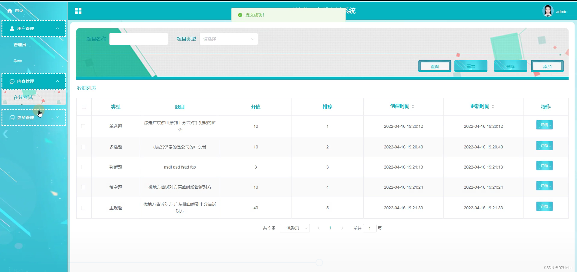577x272 pixels.
Task: Select page 1 in pagination
Action: [330, 228]
